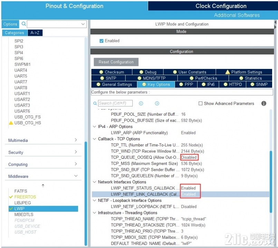The height and width of the screenshot is (248, 278).
Task: Collapse Infrastructure - Threading Options group
Action: pyautogui.click(x=95, y=213)
